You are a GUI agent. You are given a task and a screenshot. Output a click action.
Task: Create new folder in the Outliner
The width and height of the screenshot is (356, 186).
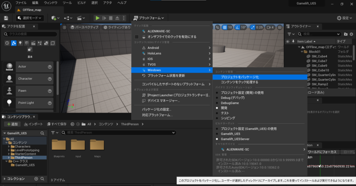point(346,34)
